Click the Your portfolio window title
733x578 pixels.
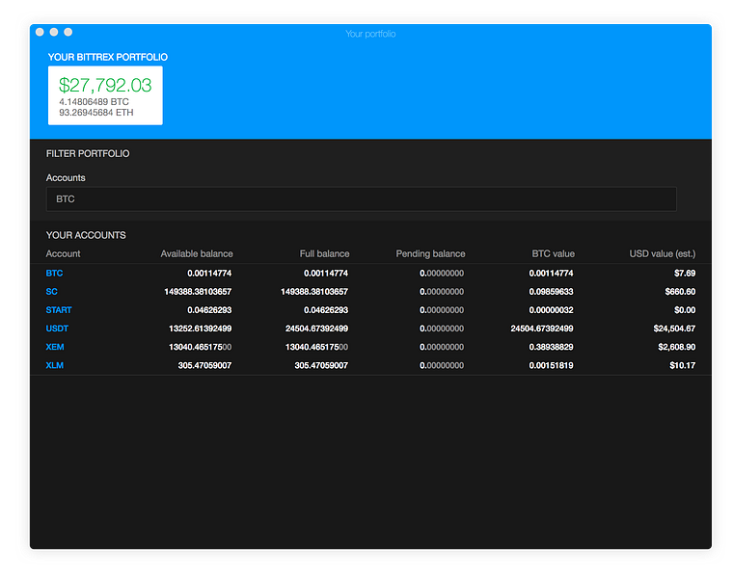click(x=370, y=34)
